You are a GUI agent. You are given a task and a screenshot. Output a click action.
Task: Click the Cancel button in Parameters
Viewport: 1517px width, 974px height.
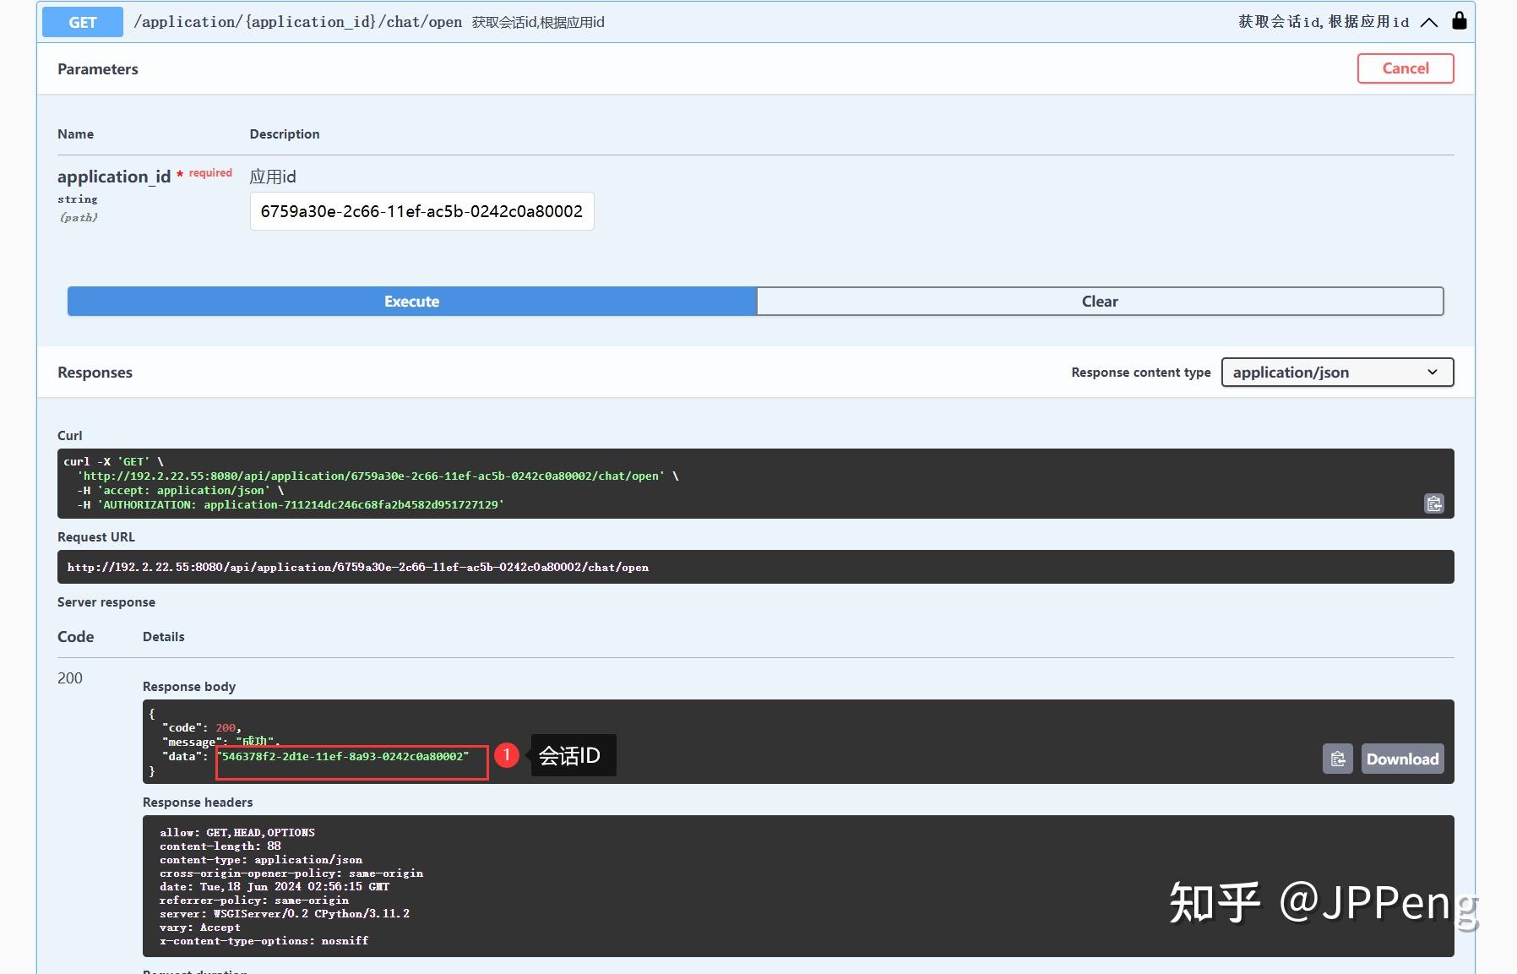pyautogui.click(x=1405, y=68)
